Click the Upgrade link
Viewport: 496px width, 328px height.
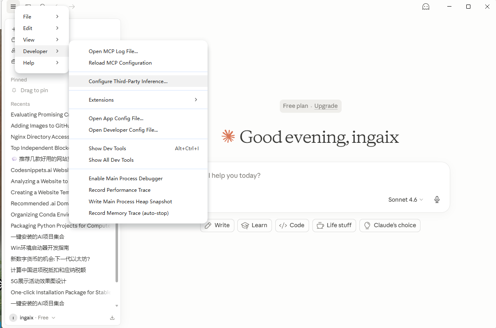point(326,106)
